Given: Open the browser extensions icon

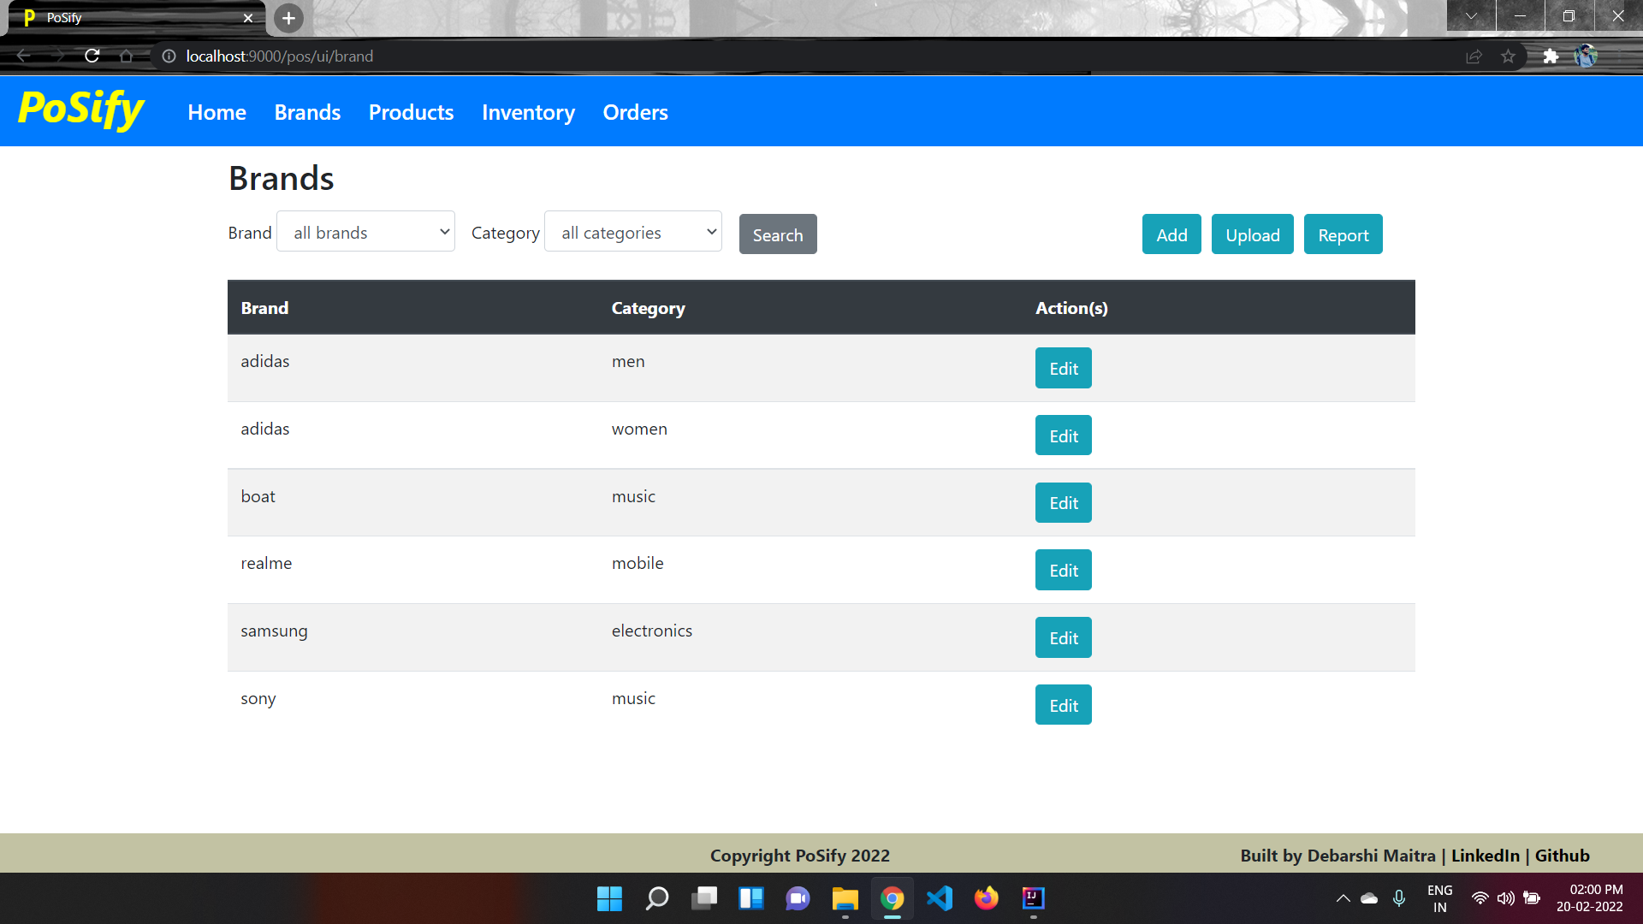Looking at the screenshot, I should click(1551, 56).
